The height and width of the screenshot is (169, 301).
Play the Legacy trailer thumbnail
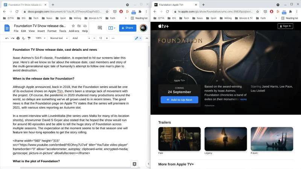click(225, 139)
